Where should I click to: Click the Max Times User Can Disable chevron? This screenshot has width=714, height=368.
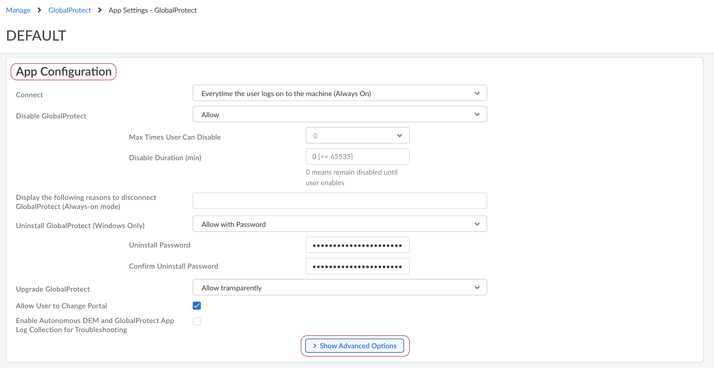click(399, 136)
